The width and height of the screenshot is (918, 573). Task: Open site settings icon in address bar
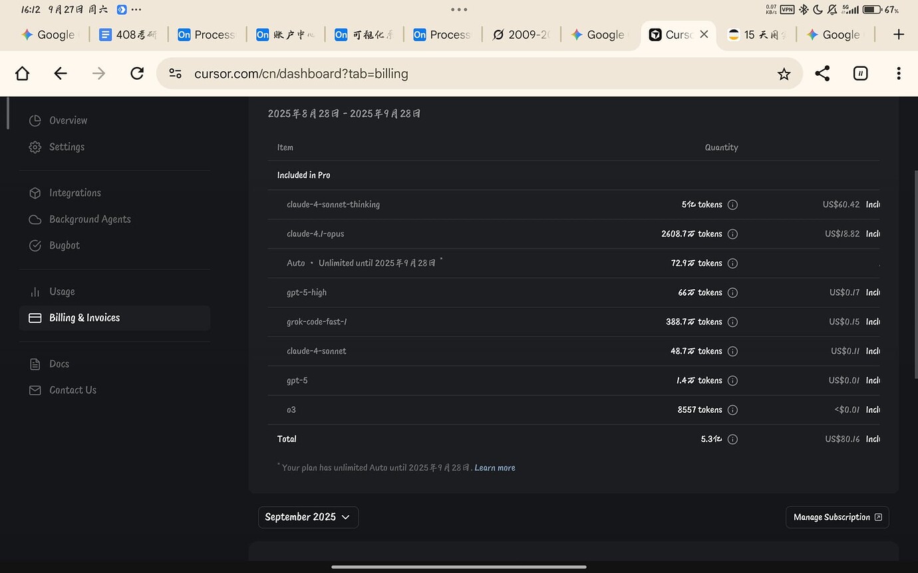click(176, 74)
